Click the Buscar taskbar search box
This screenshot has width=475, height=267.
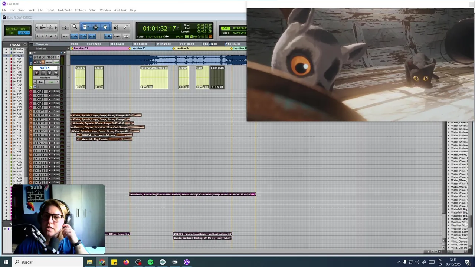(x=47, y=262)
